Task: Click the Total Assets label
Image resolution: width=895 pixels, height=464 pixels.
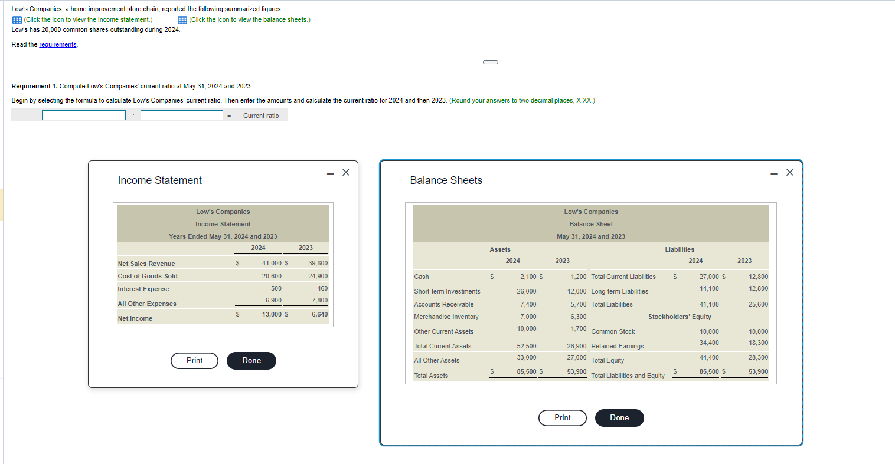Action: pos(431,376)
